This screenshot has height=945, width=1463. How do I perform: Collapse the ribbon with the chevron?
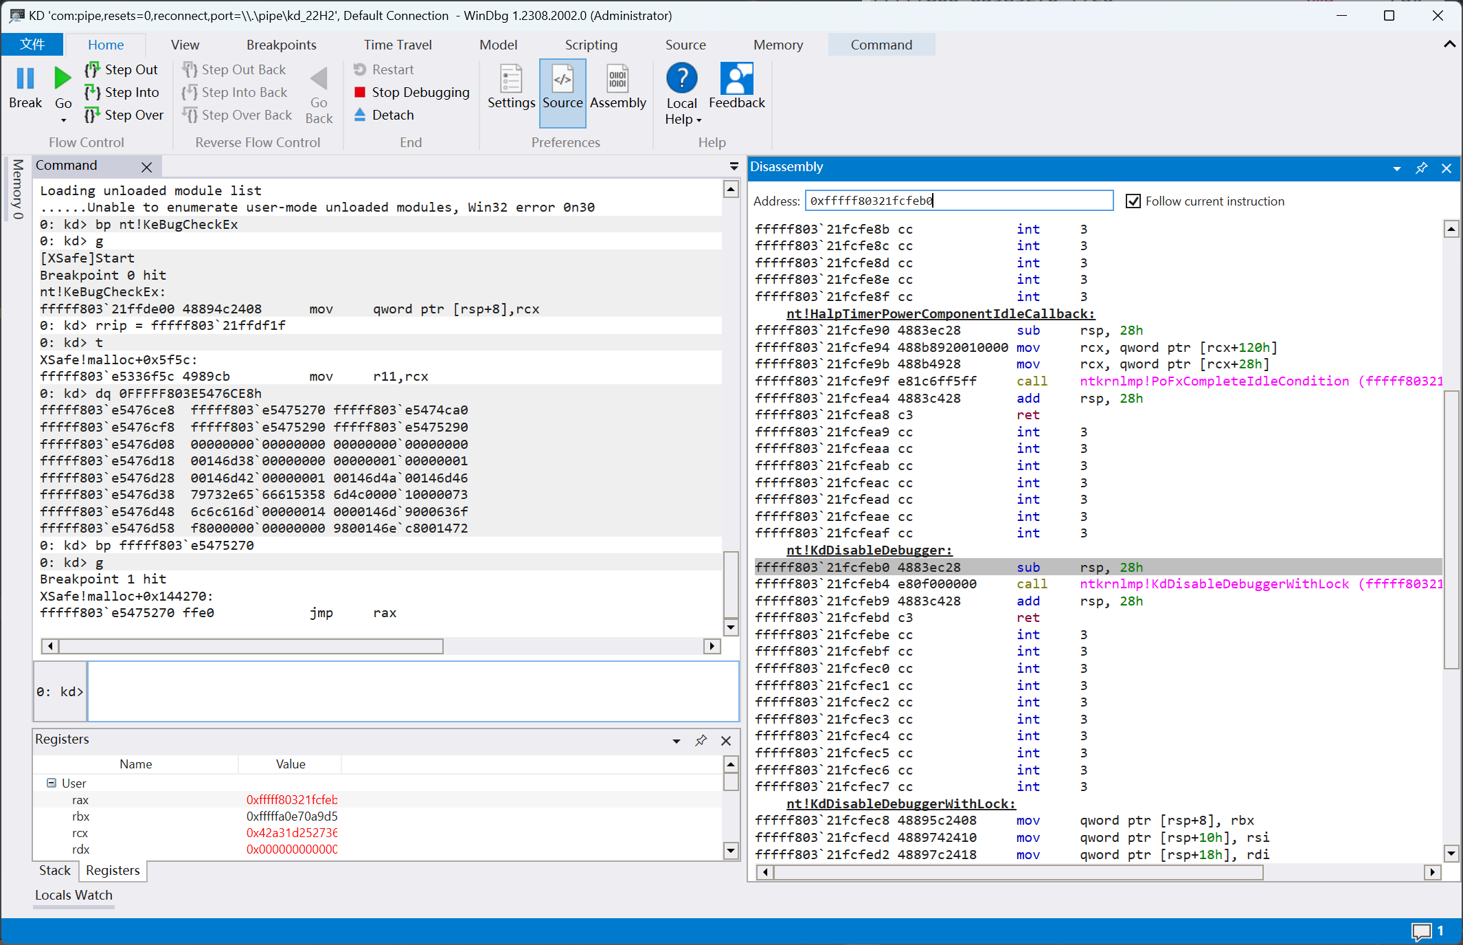point(1449,44)
